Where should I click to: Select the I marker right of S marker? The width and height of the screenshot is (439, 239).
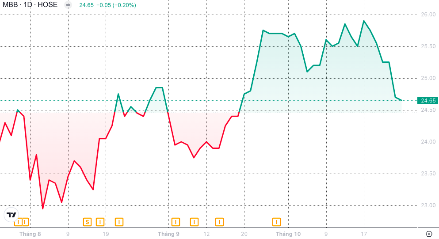100,222
